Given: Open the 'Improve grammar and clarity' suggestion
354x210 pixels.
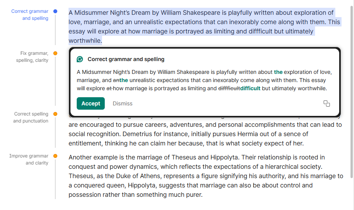Looking at the screenshot, I should [x=29, y=159].
